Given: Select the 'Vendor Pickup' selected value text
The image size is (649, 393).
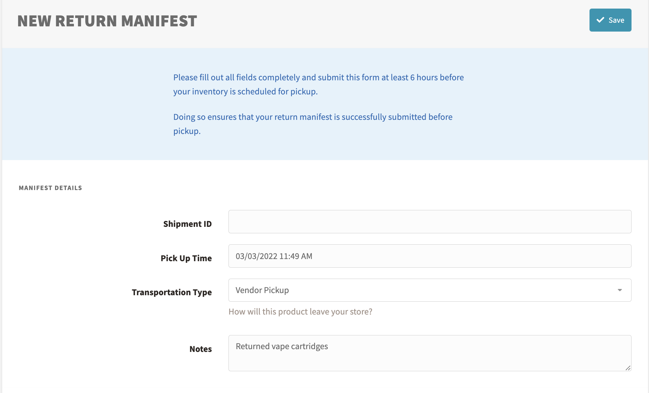Looking at the screenshot, I should coord(262,290).
